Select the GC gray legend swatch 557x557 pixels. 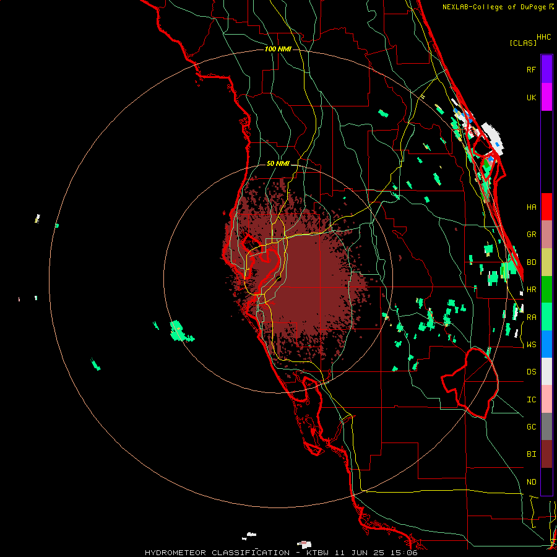[x=546, y=426]
